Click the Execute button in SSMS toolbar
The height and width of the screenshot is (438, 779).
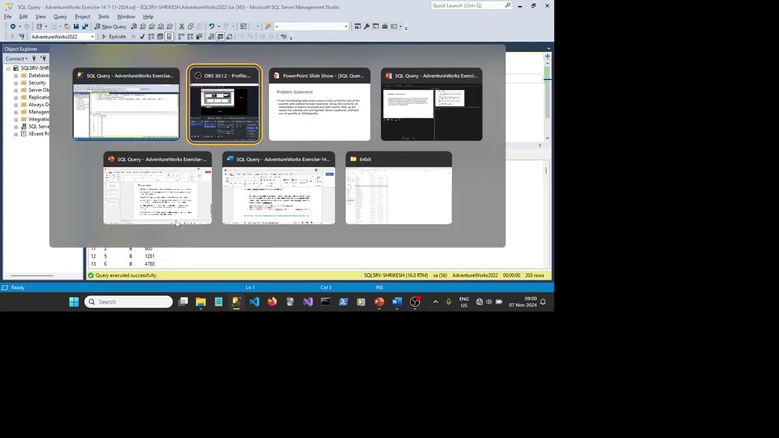pos(114,36)
